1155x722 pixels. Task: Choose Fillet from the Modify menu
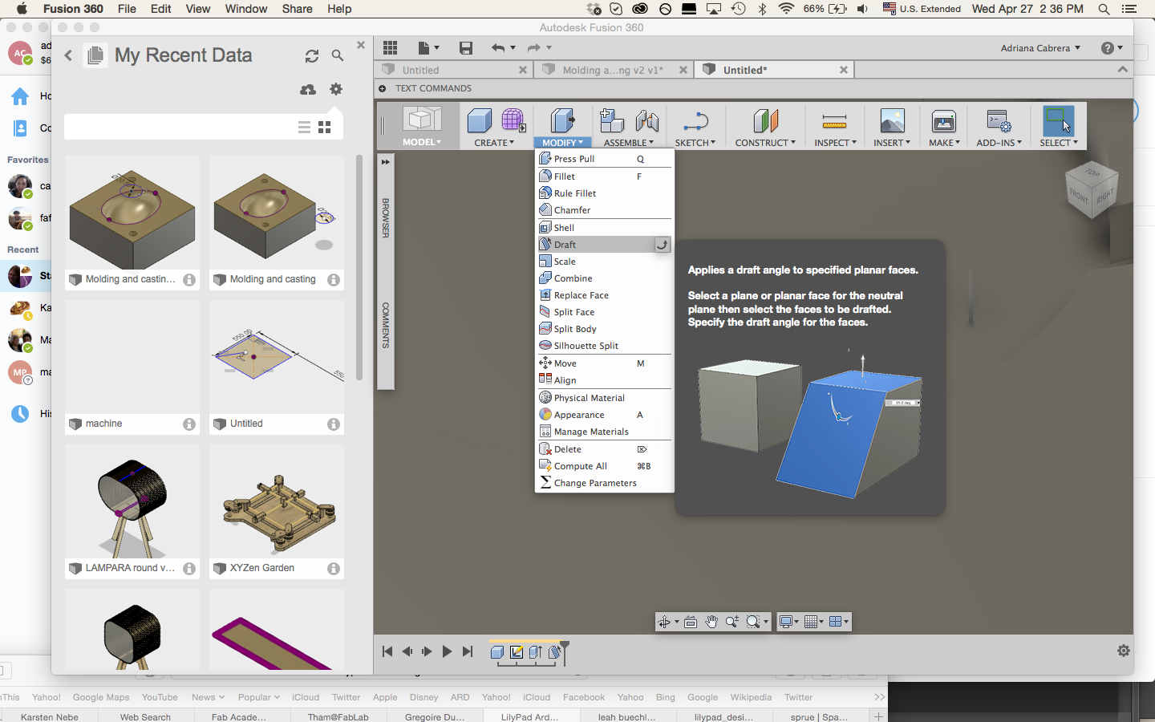click(604, 176)
